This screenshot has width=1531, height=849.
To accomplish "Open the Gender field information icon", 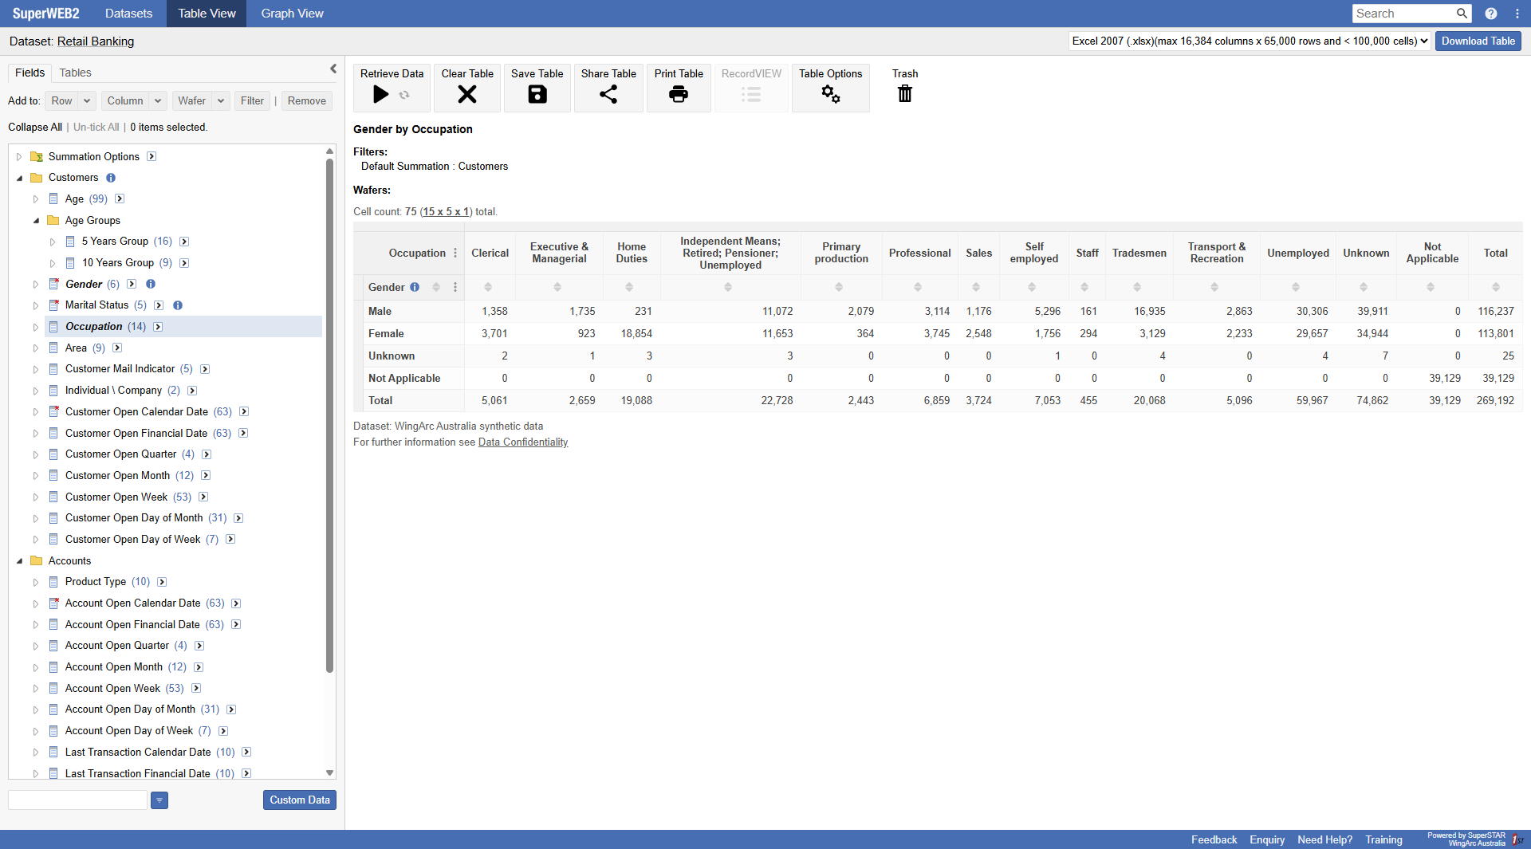I will coord(415,288).
